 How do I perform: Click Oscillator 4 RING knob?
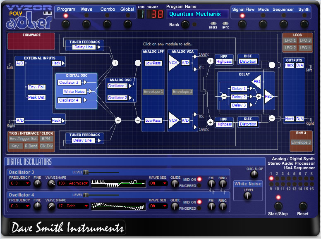[x=222, y=206]
